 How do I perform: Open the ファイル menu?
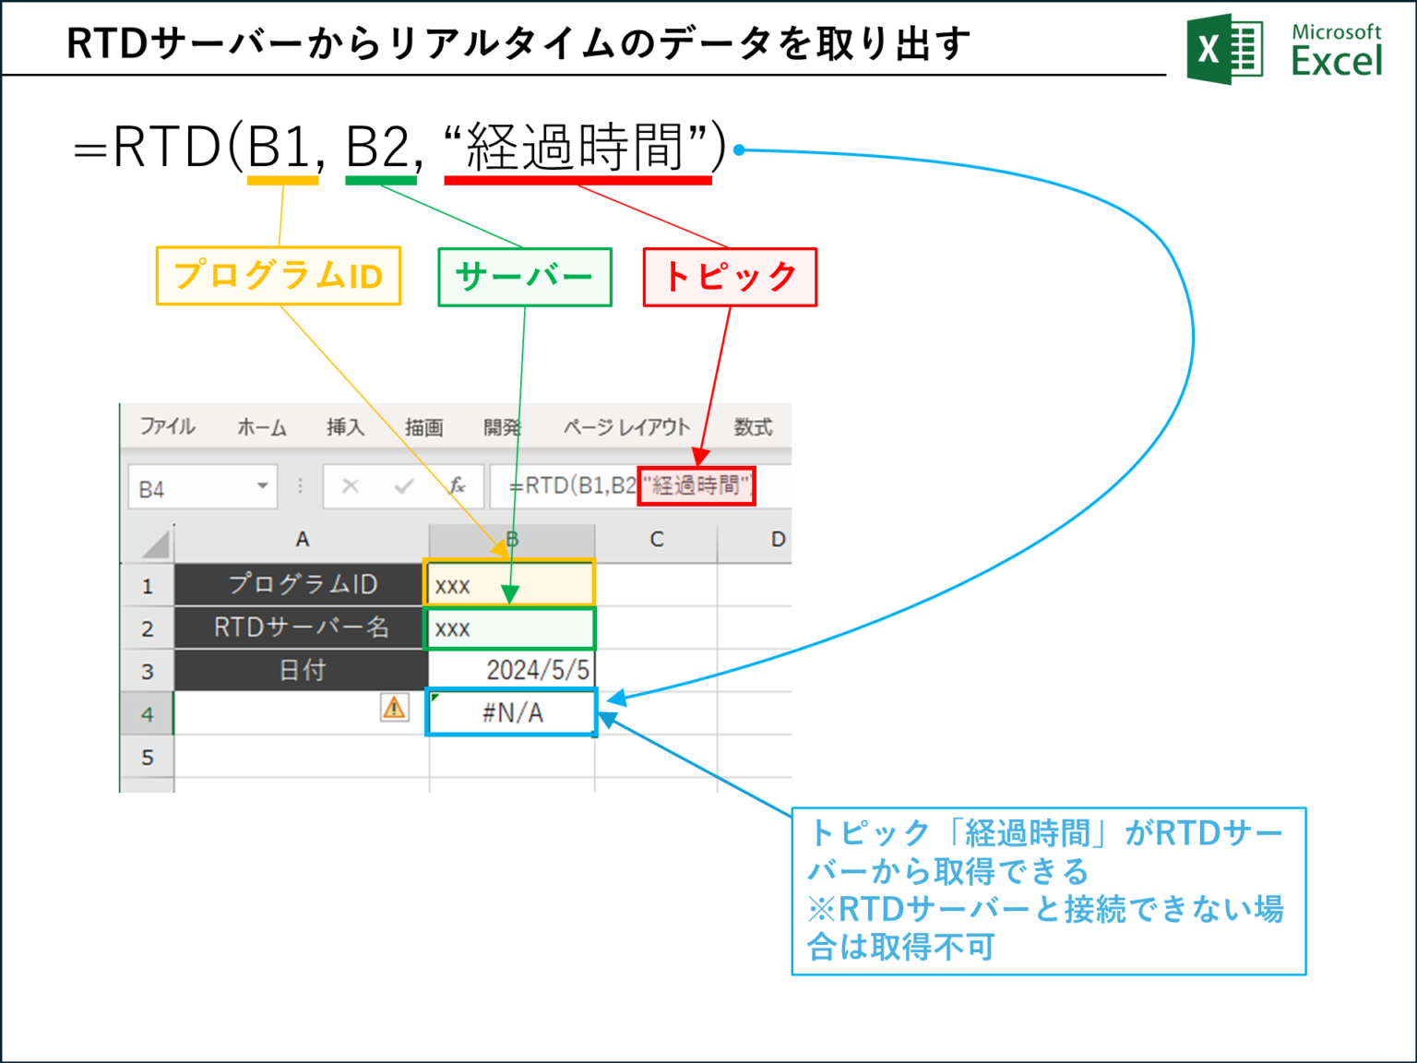pyautogui.click(x=169, y=426)
